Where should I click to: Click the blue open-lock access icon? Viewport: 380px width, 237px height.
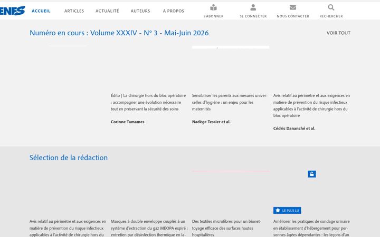pos(312,174)
